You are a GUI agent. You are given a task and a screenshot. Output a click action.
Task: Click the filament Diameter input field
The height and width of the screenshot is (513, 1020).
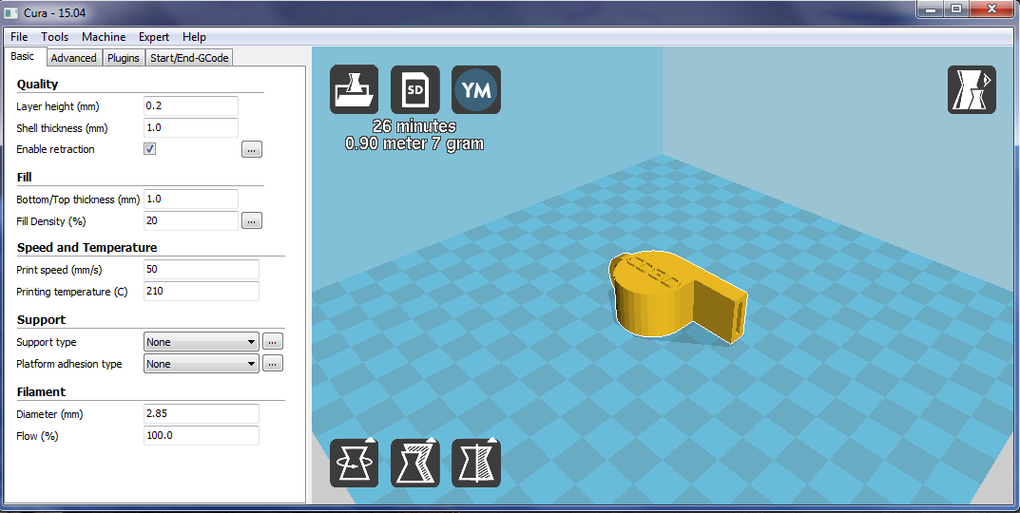pyautogui.click(x=201, y=413)
